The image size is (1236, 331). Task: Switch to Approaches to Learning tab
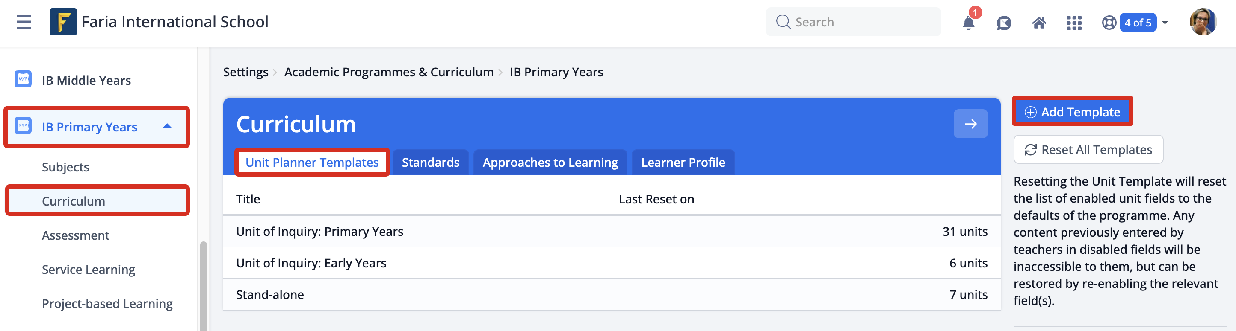[x=550, y=163]
